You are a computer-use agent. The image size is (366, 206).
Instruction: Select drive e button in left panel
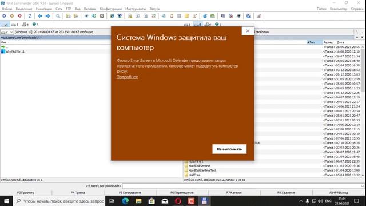point(25,25)
